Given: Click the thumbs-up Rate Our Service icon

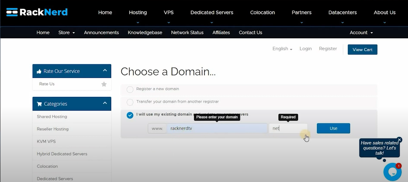Looking at the screenshot, I should coord(39,71).
